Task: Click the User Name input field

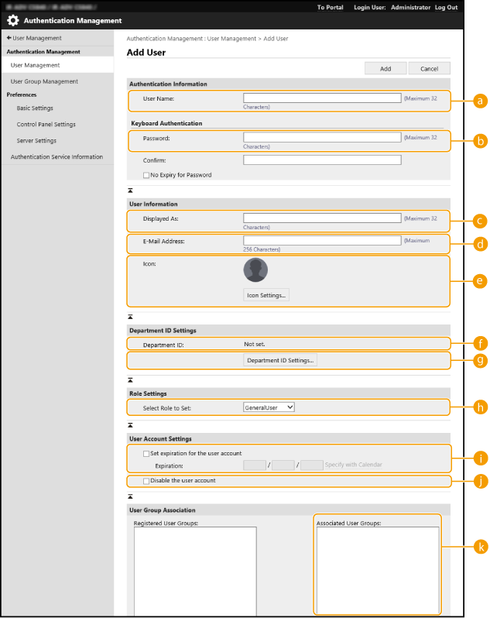Action: coord(322,98)
